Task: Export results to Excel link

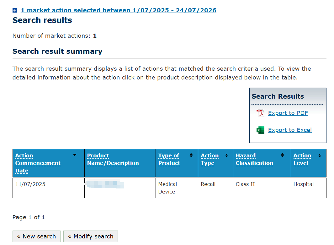Action: [x=290, y=130]
